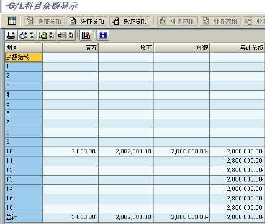Click 凭证货币 button with overlapping documents icon
The width and height of the screenshot is (265, 224).
(130, 21)
